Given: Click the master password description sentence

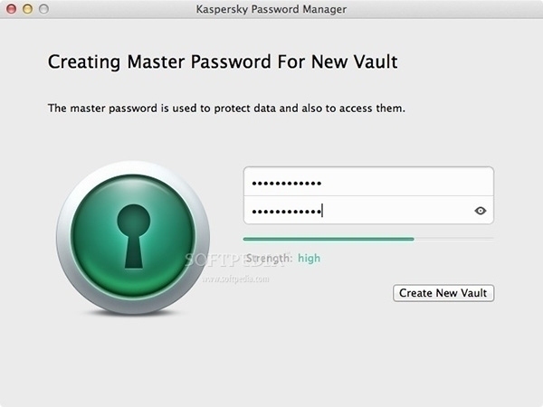Looking at the screenshot, I should (226, 109).
